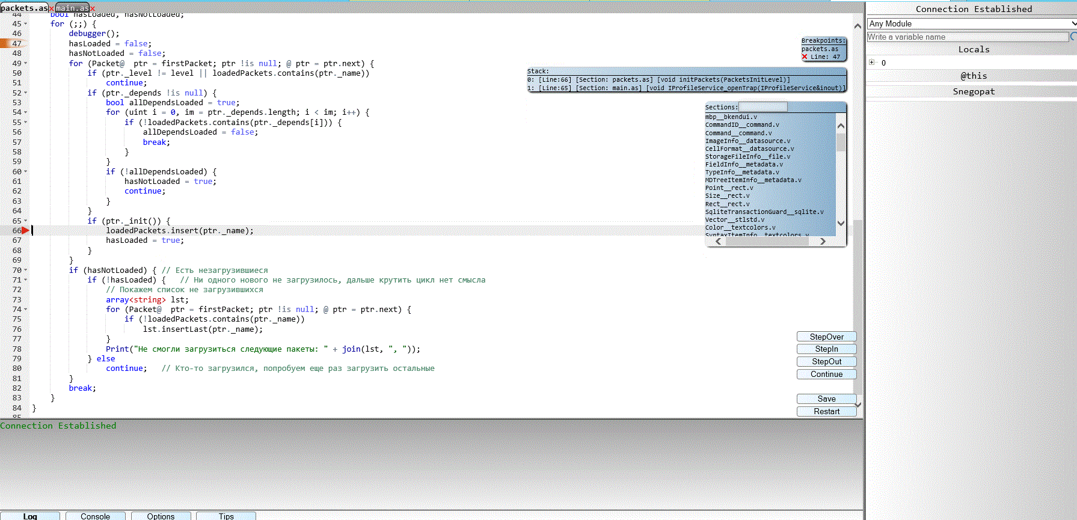This screenshot has height=520, width=1077.
Task: Open section Vector__stlstd.v
Action: (734, 219)
